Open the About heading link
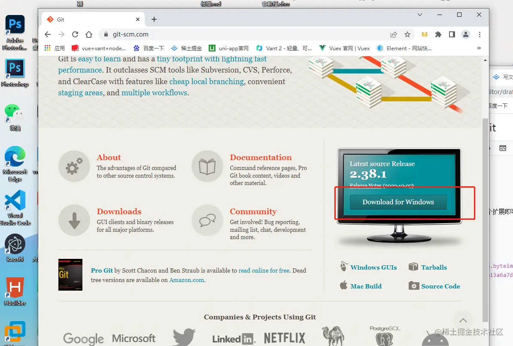The image size is (513, 346). [x=109, y=157]
